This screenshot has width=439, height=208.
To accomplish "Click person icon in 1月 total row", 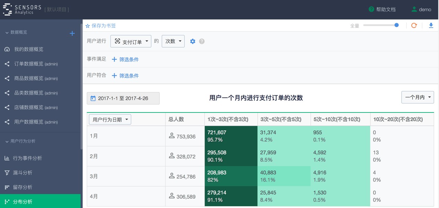I will tap(171, 136).
